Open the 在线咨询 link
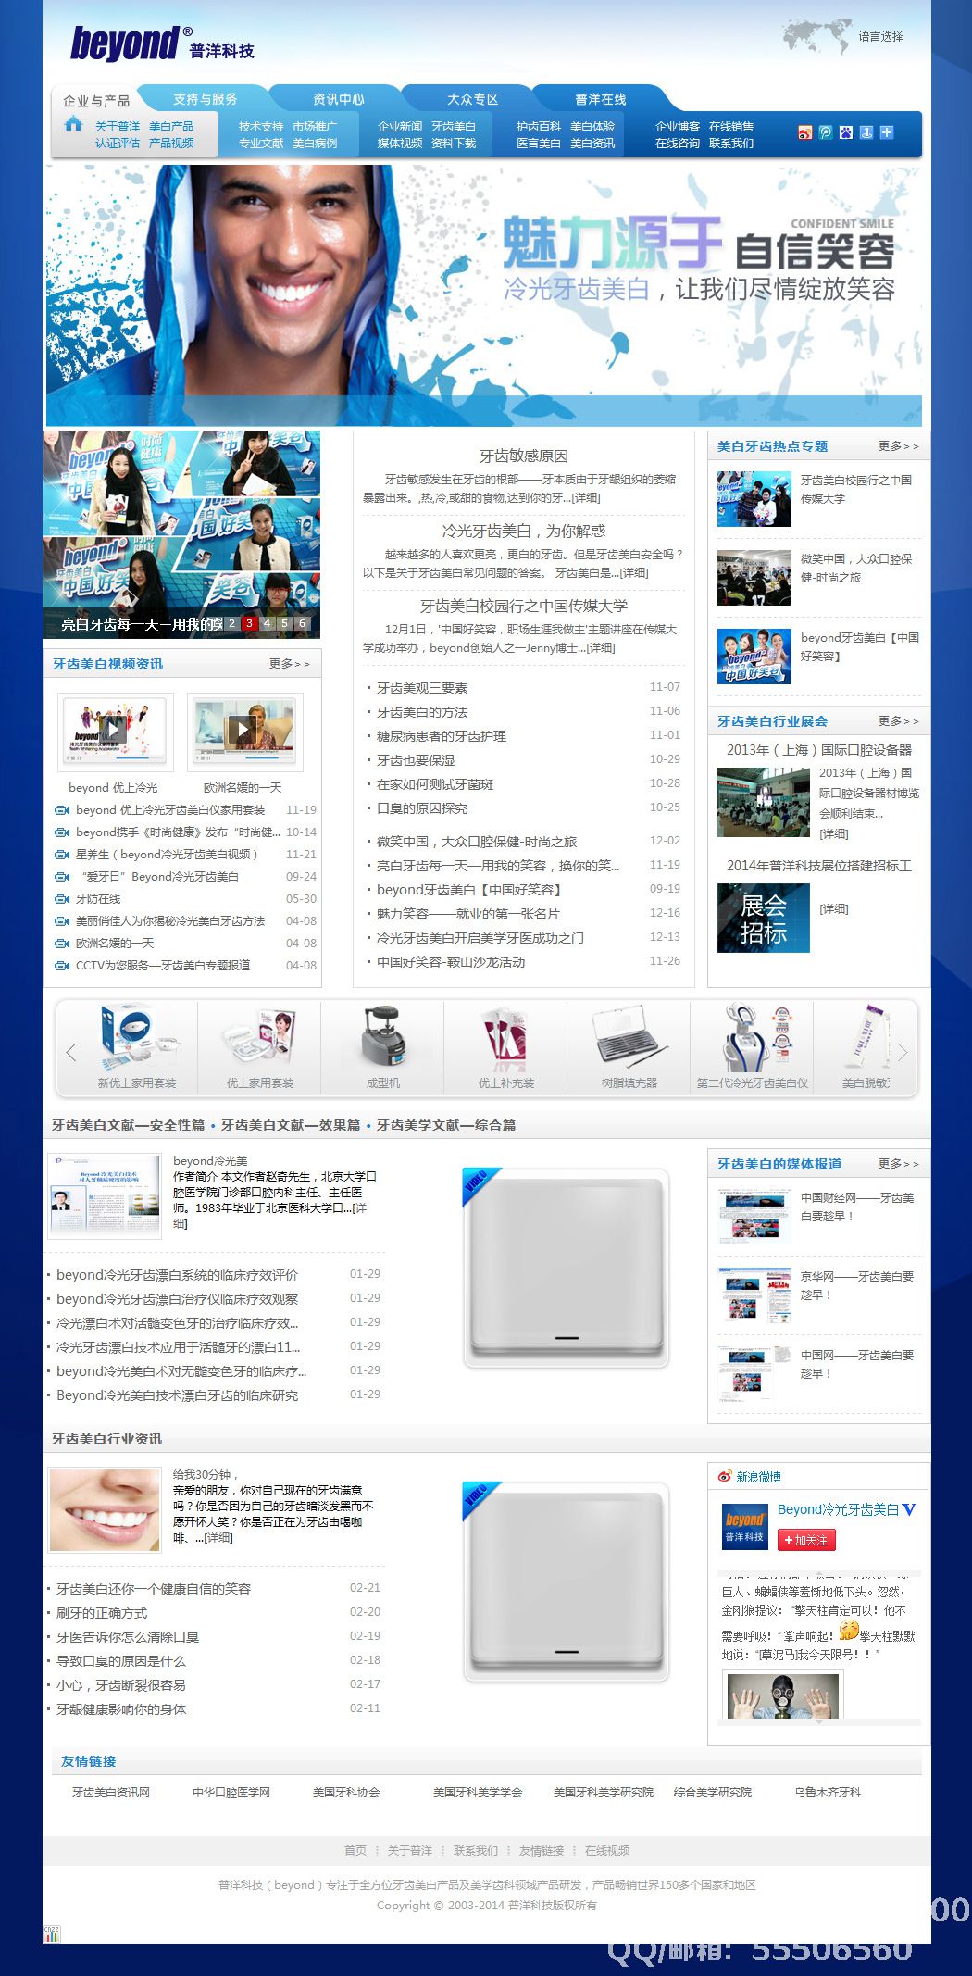Image resolution: width=972 pixels, height=1976 pixels. [678, 144]
